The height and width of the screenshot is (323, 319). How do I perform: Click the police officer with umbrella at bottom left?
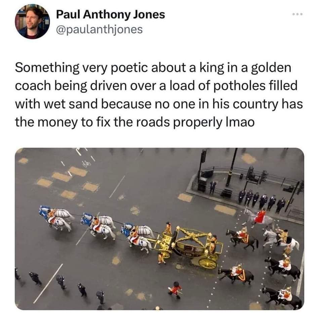pyautogui.click(x=100, y=297)
